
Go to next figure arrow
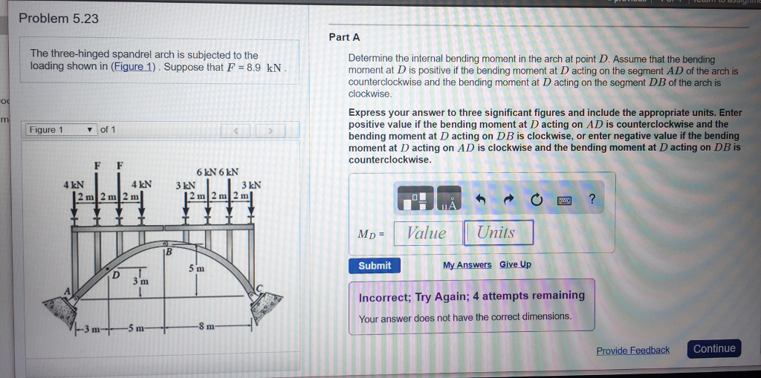click(271, 130)
